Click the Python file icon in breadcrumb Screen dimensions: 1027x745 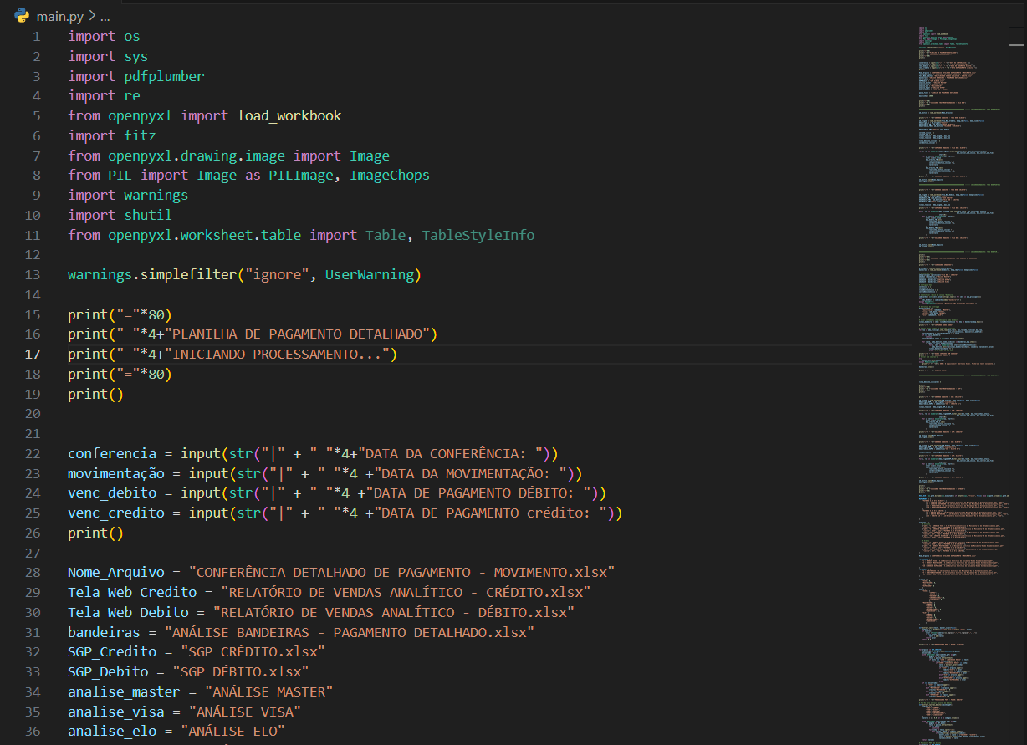click(x=23, y=15)
